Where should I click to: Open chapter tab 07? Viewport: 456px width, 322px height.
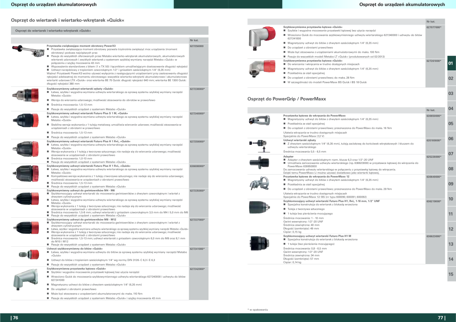pyautogui.click(x=451, y=154)
